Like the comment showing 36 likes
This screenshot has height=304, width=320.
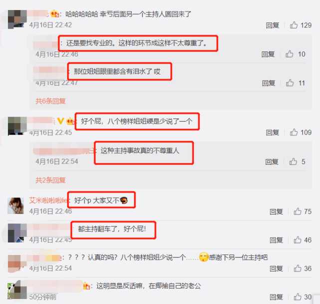298,268
